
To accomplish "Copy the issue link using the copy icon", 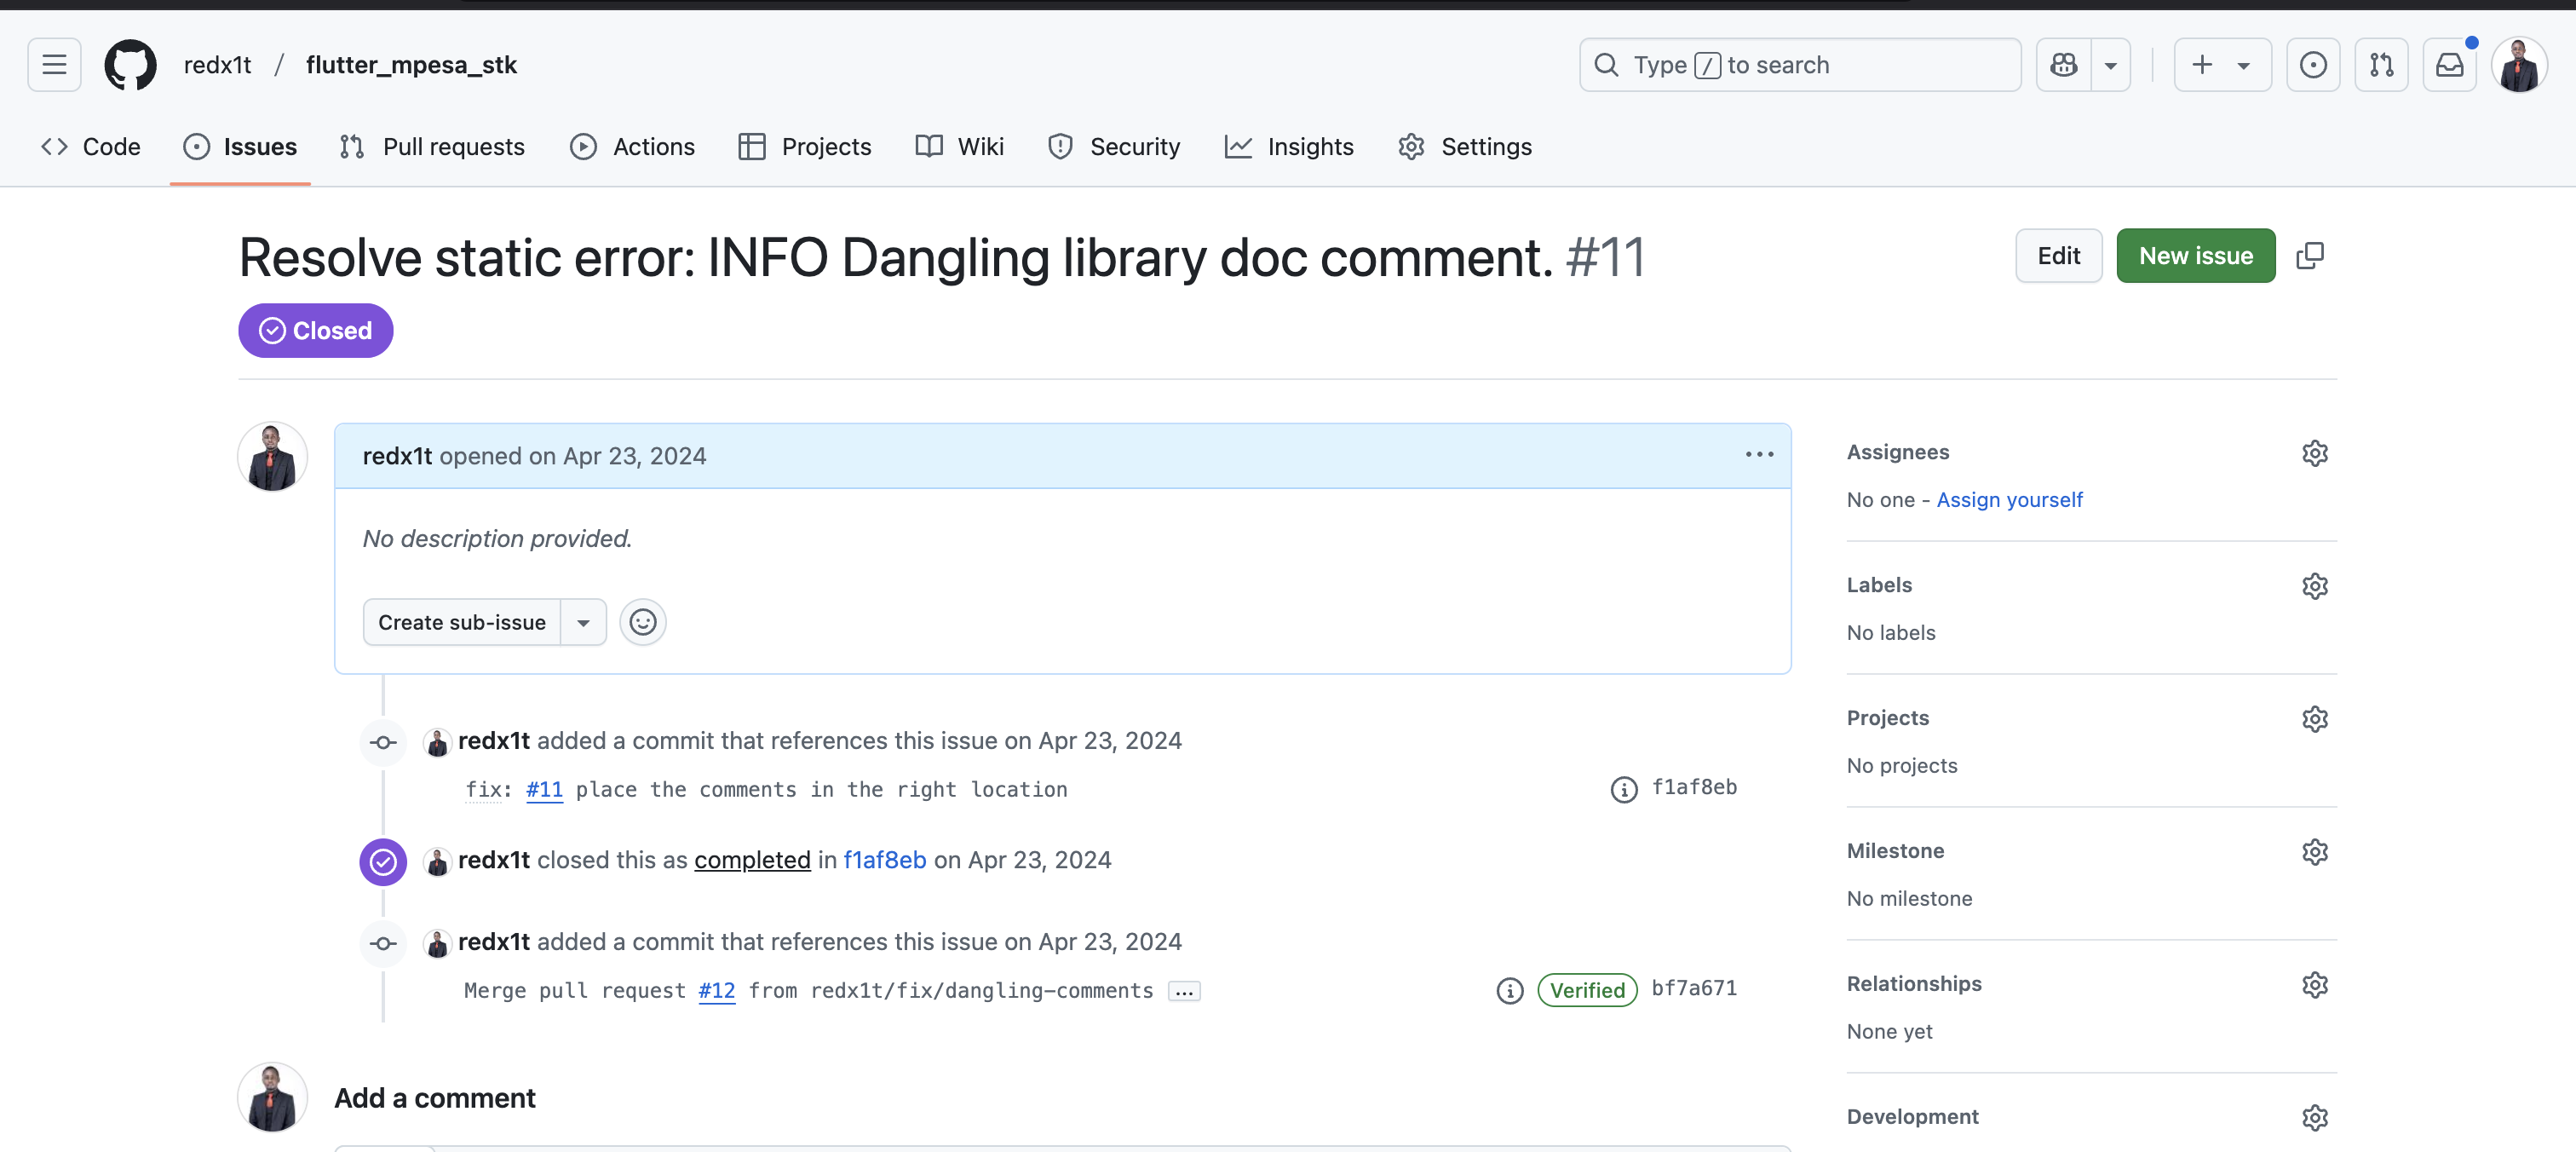I will tap(2310, 255).
